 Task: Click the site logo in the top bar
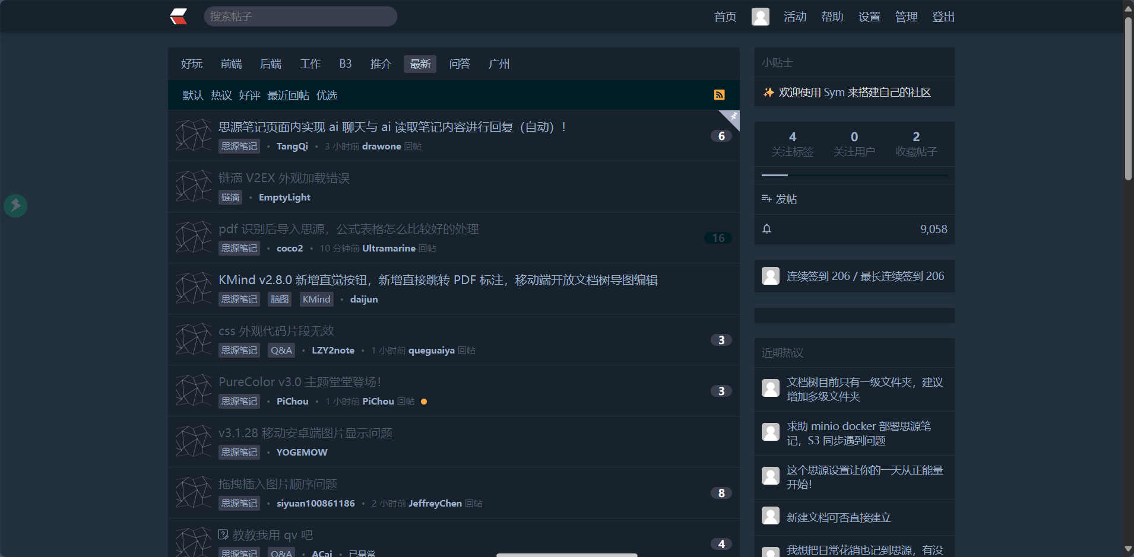coord(178,16)
